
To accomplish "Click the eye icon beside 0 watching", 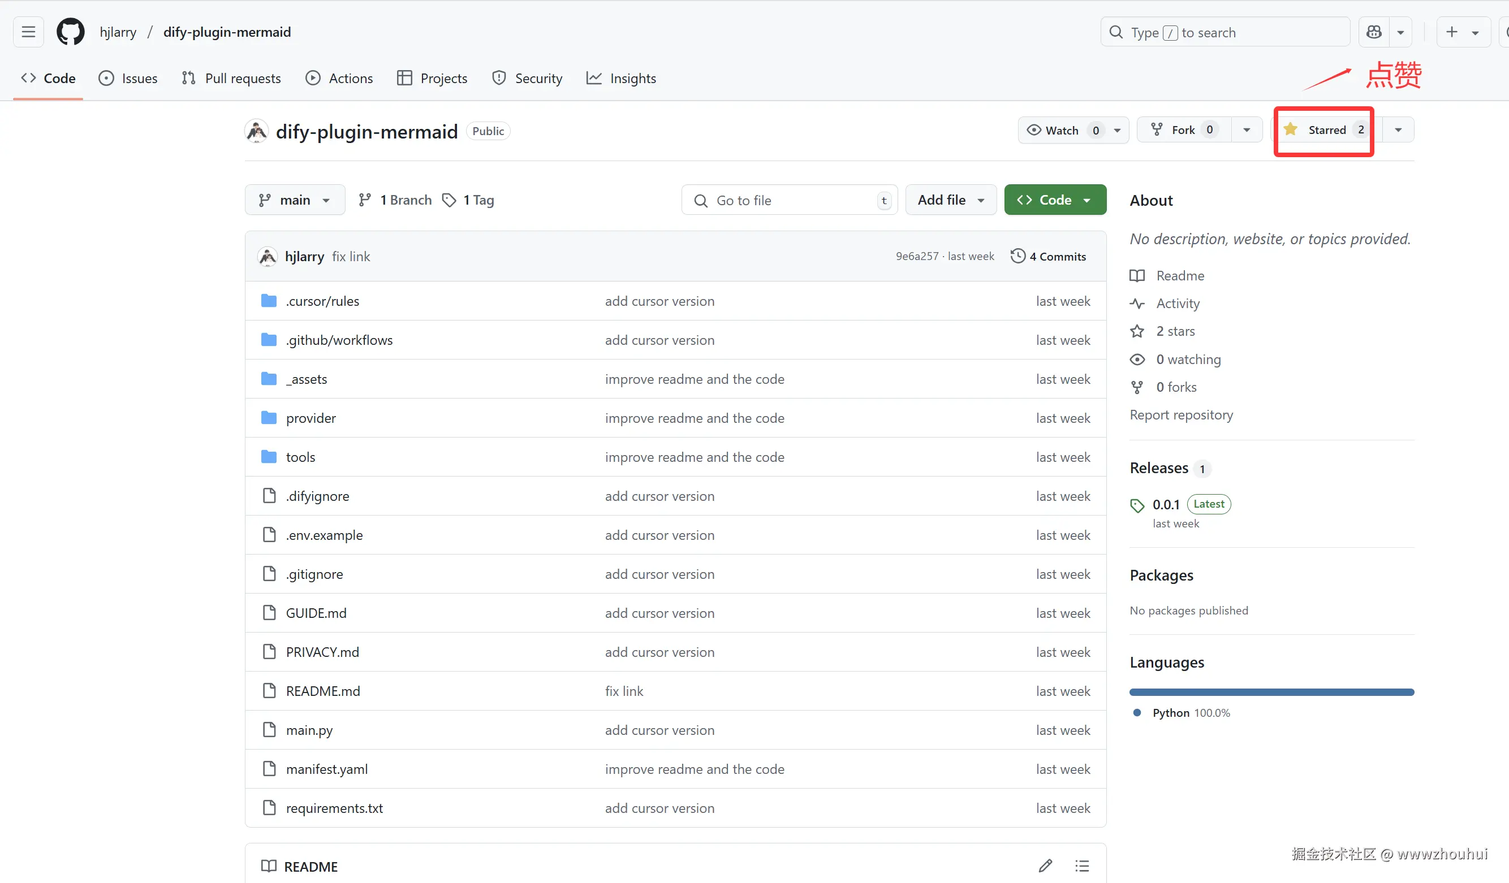I will click(1137, 359).
